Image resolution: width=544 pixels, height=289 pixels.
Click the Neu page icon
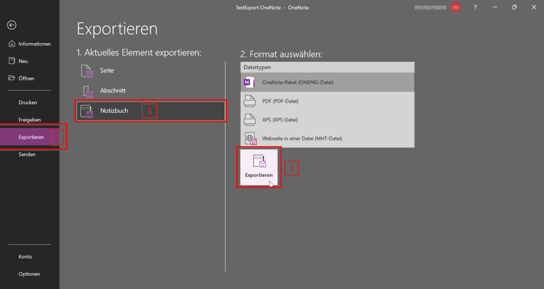(12, 61)
